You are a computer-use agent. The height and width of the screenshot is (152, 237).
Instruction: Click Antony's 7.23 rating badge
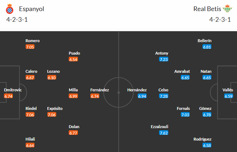(x=164, y=59)
